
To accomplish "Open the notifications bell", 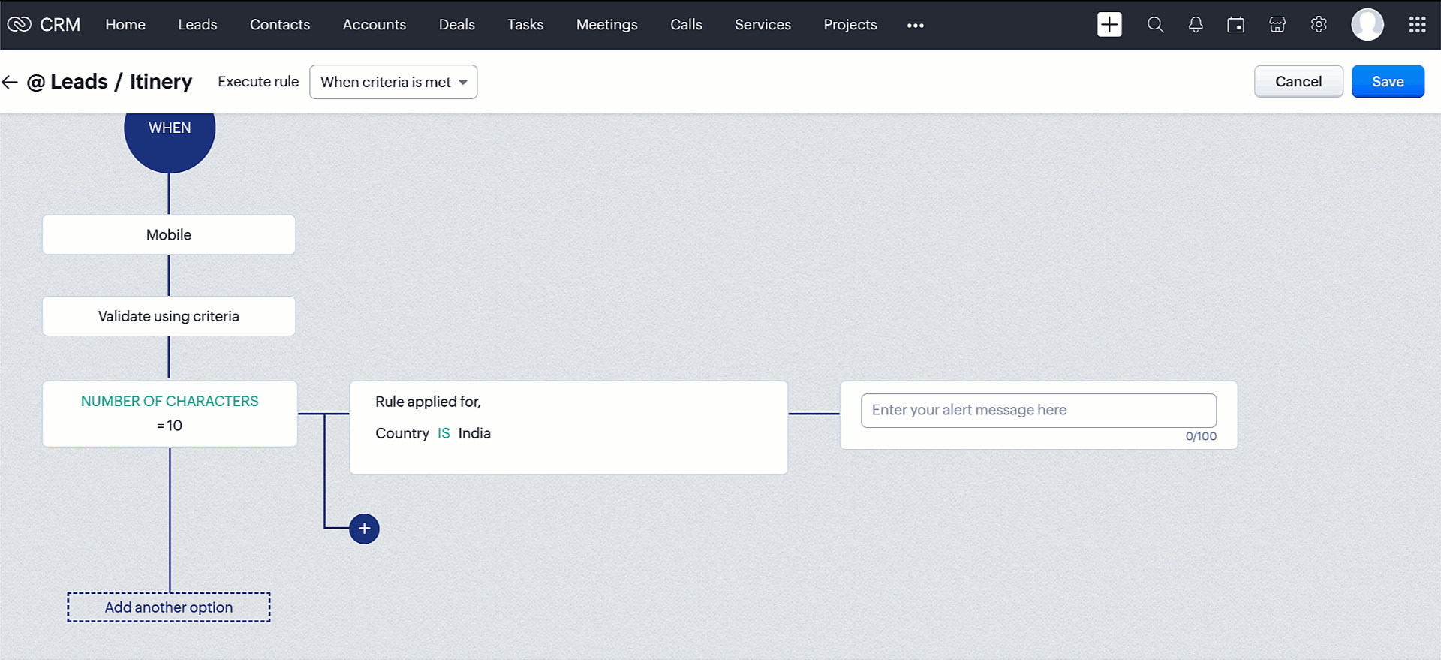I will click(1196, 25).
